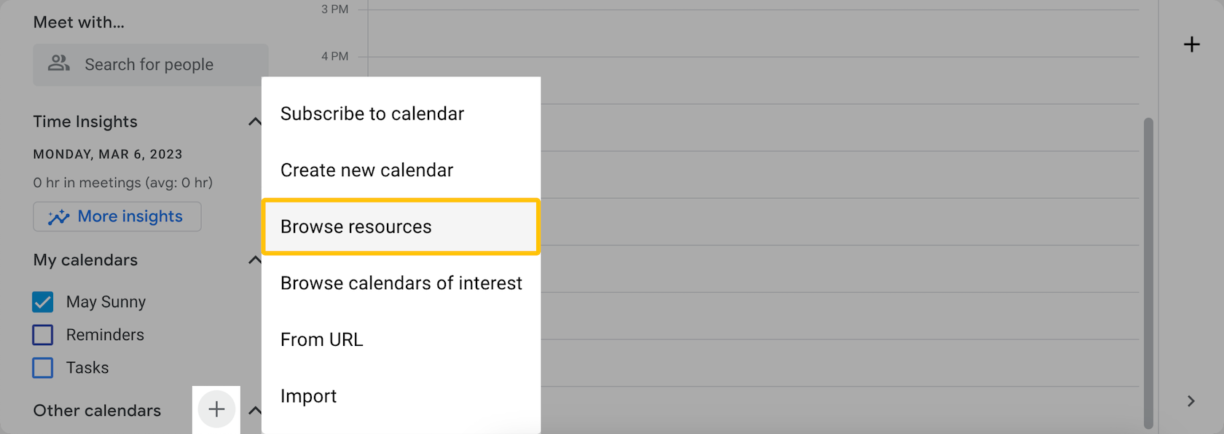Show the Tasks calendar
1224x434 pixels.
click(42, 368)
